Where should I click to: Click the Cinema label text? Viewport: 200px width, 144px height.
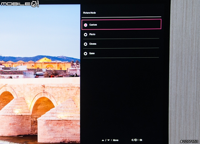[93, 44]
